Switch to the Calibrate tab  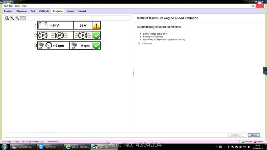tap(44, 11)
